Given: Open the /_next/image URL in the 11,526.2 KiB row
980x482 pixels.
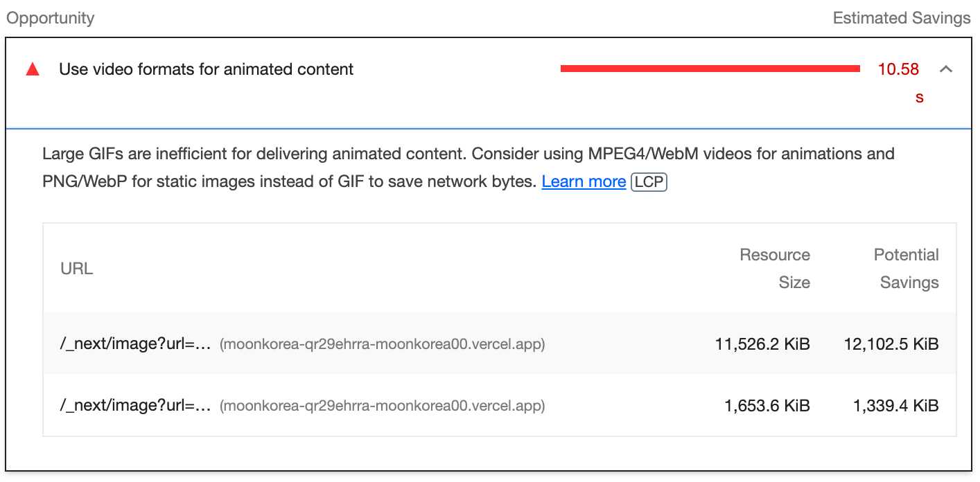Looking at the screenshot, I should [x=135, y=343].
